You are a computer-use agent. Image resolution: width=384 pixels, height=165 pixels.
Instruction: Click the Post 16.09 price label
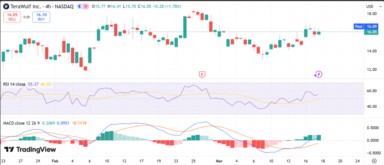(366, 27)
